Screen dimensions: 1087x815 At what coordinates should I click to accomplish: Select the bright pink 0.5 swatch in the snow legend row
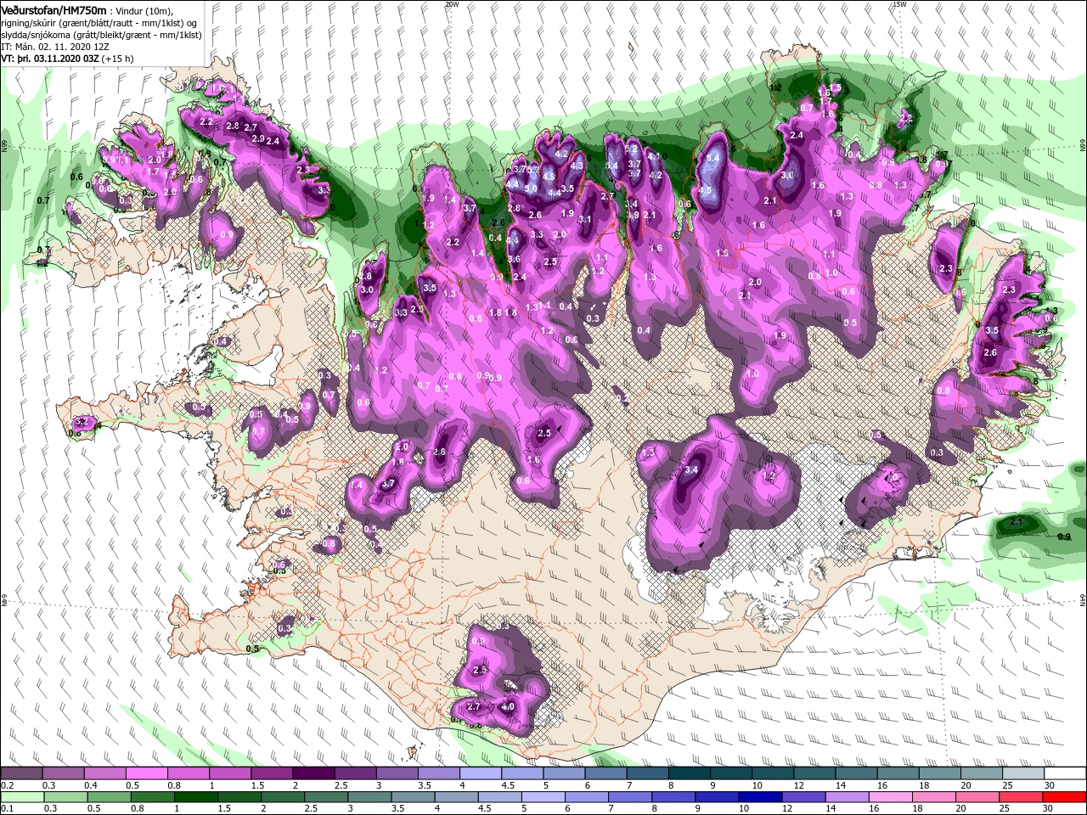(x=146, y=773)
